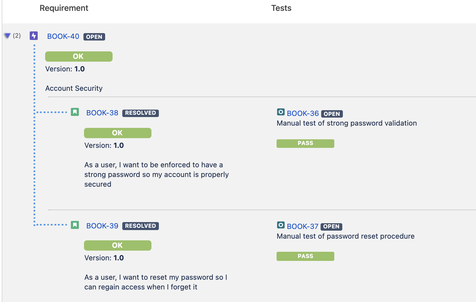
Task: Click the purple epic icon for BOOK-40
Action: (34, 36)
